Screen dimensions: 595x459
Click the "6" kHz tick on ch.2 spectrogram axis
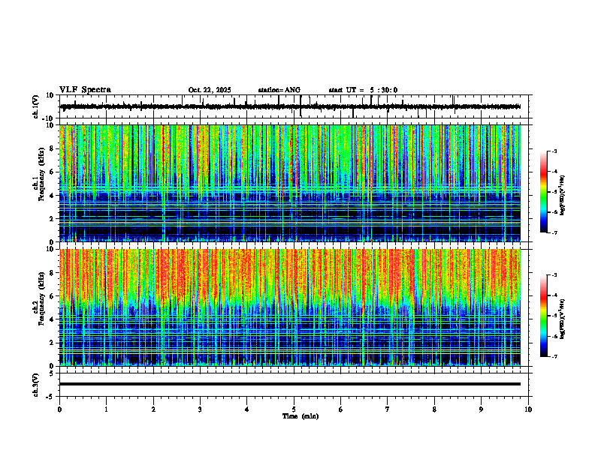tap(53, 296)
